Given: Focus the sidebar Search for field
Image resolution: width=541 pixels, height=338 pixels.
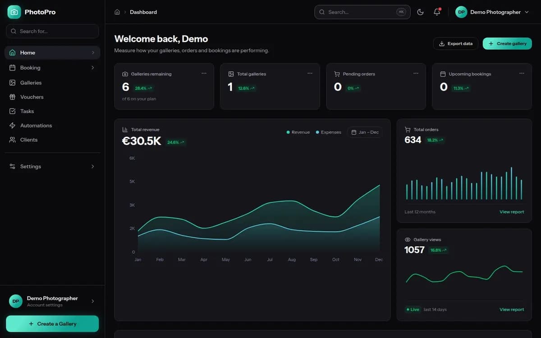Looking at the screenshot, I should [52, 31].
